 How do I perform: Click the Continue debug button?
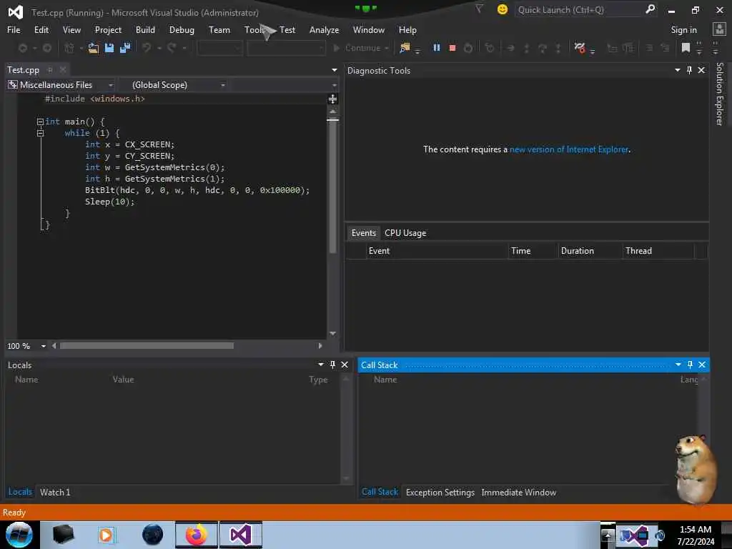click(357, 48)
